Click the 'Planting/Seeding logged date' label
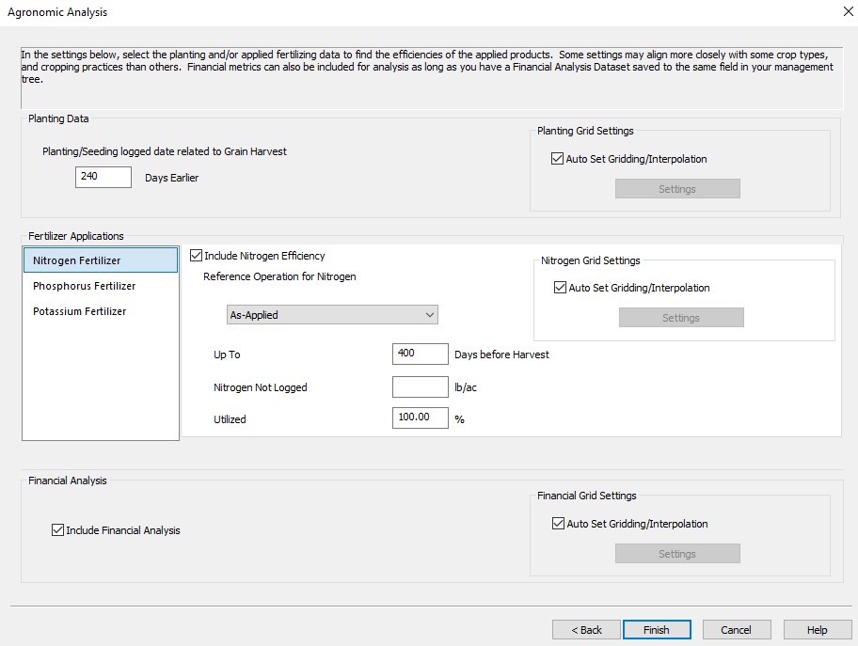 [164, 151]
